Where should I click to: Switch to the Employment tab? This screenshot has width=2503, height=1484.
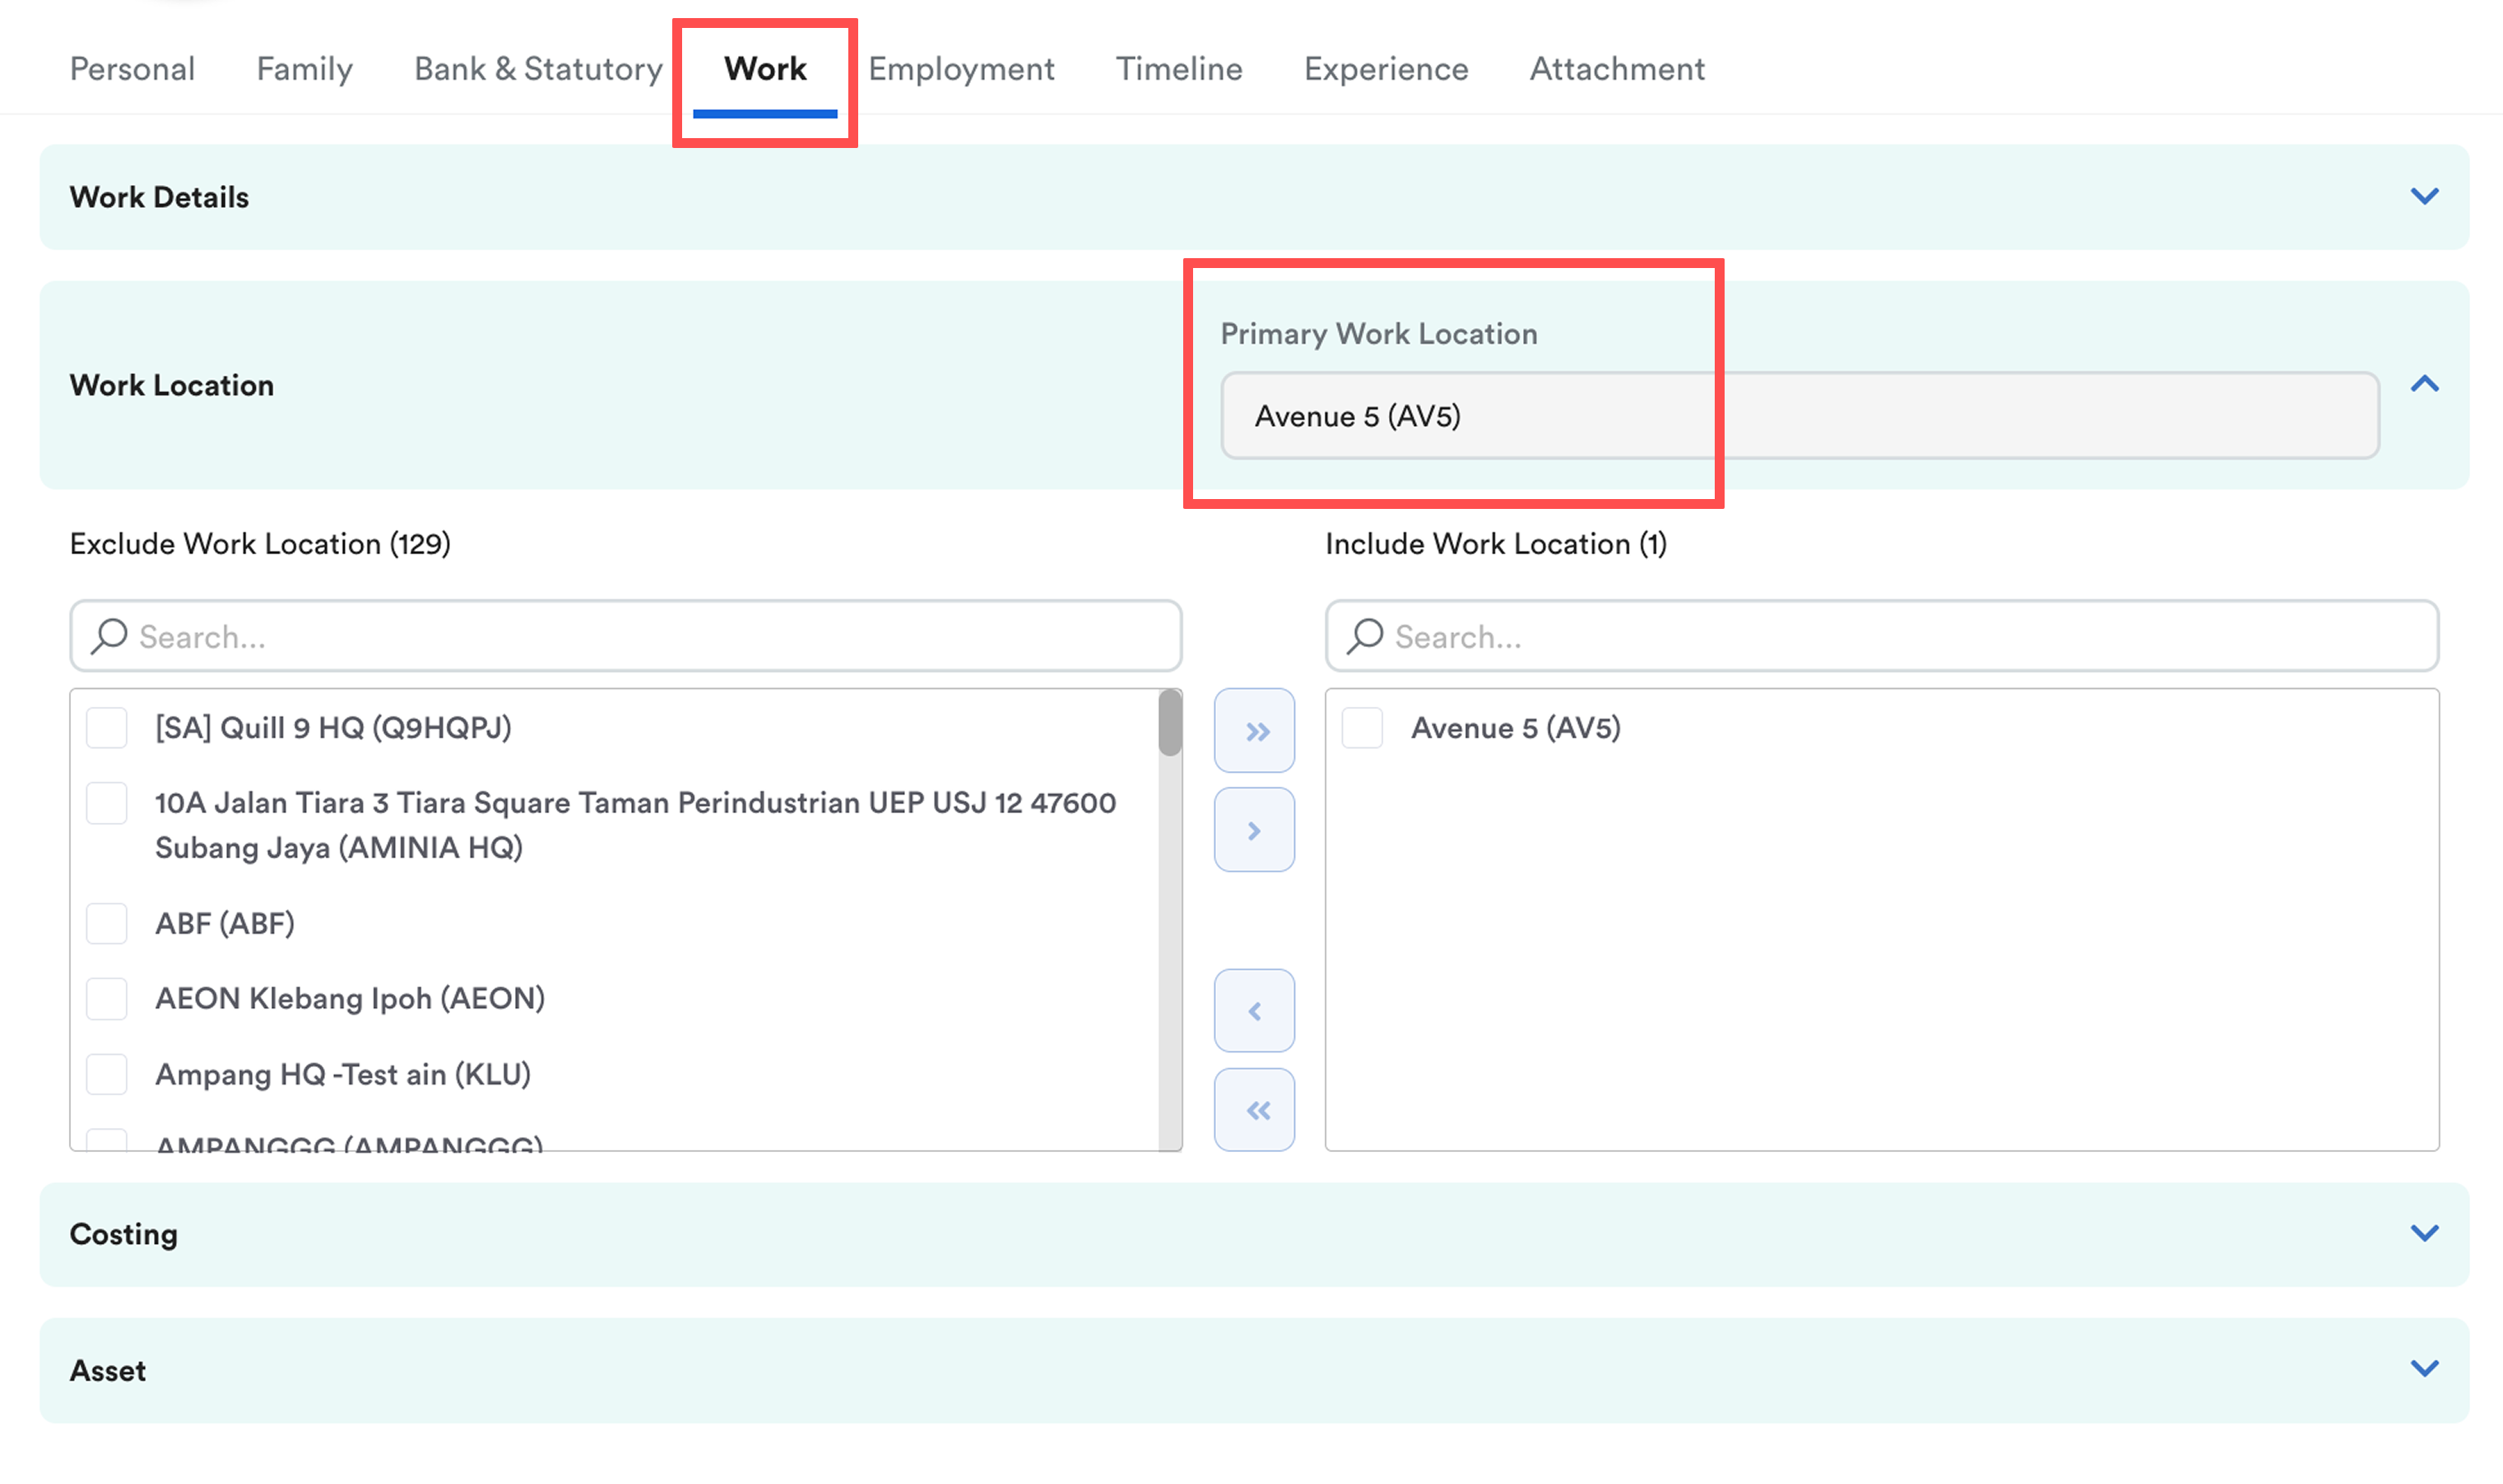961,69
